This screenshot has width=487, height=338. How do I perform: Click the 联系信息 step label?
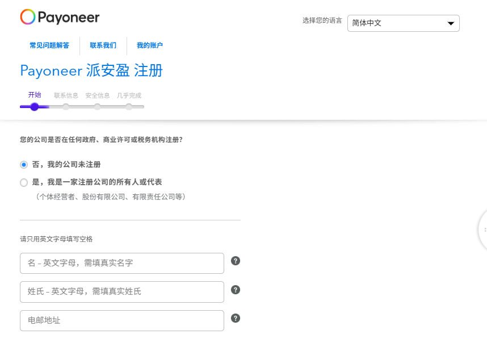(x=66, y=95)
